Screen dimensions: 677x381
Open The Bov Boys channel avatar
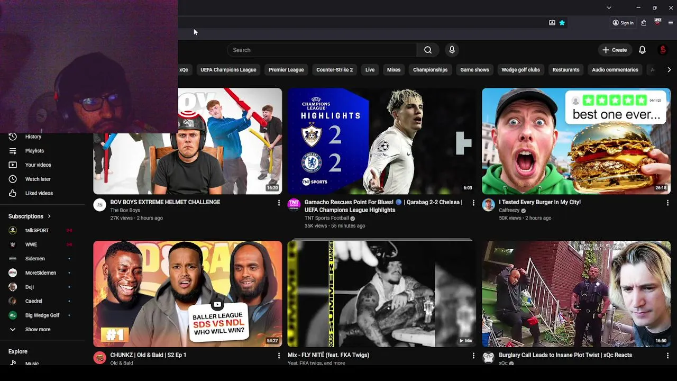point(99,205)
